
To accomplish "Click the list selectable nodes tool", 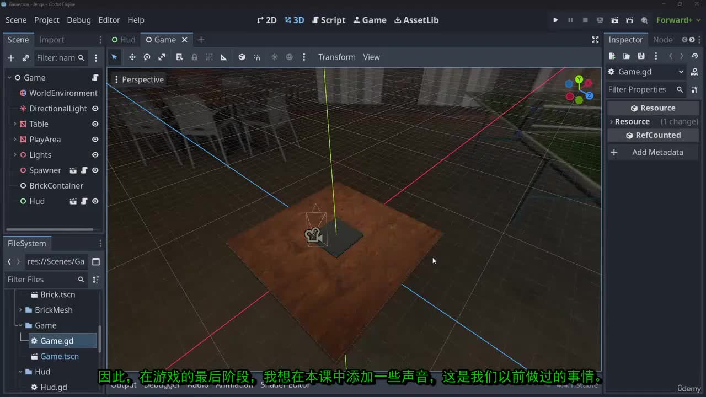I will click(179, 57).
